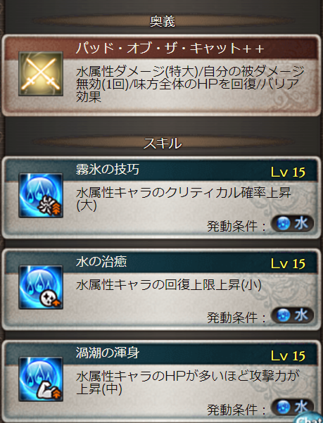Click the water element badge under 渦潮の渾身
This screenshot has height=423, width=323.
point(292,407)
